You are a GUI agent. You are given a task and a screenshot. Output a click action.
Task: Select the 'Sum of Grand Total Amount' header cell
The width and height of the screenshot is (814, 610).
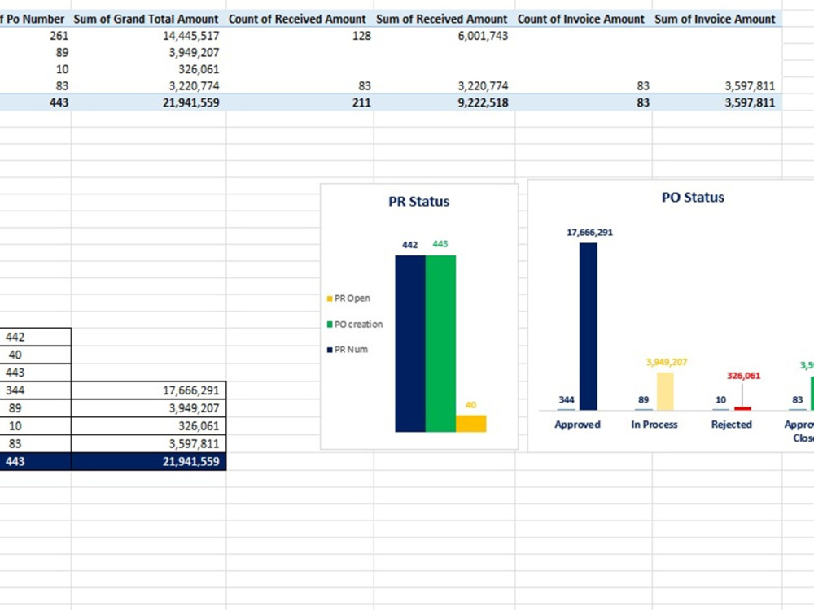pos(148,20)
